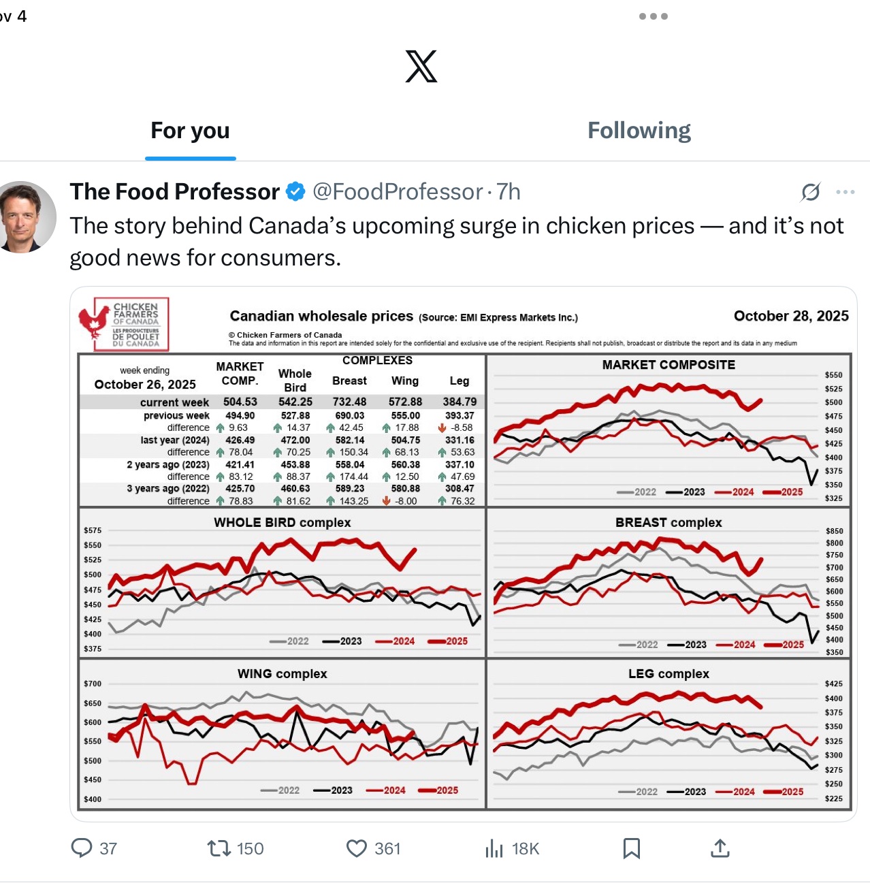Click the blue verified badge

click(x=295, y=192)
